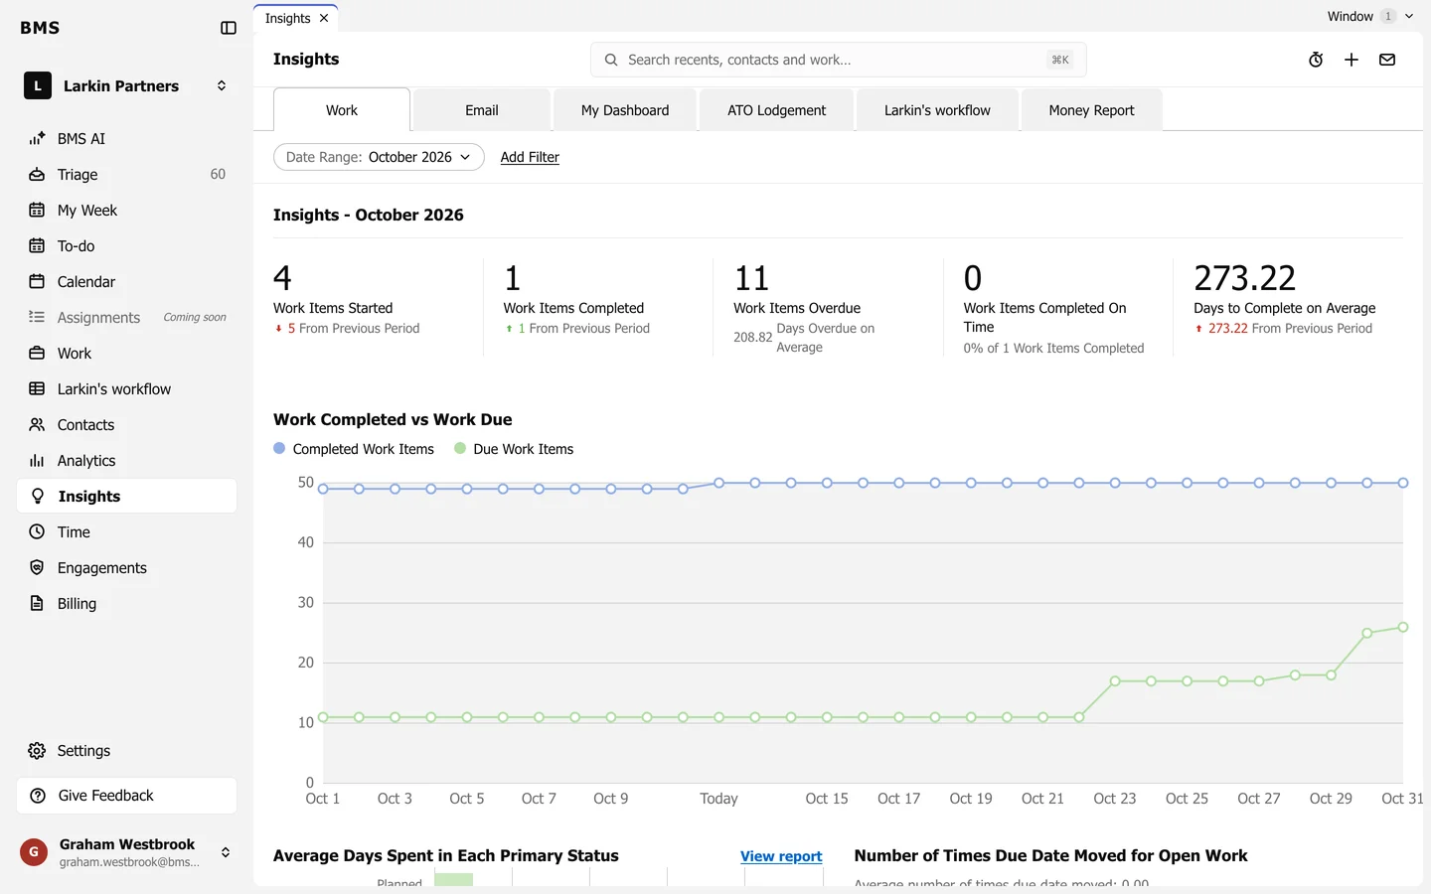The image size is (1431, 894).
Task: Toggle Due Work Items legend series
Action: point(514,449)
